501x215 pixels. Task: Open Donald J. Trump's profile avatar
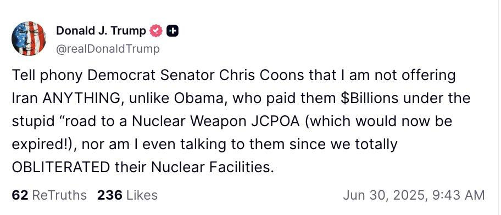[x=29, y=38]
